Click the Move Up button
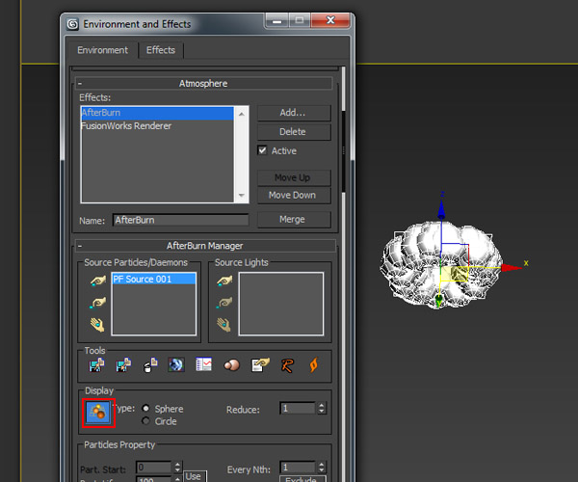The height and width of the screenshot is (482, 578). pyautogui.click(x=294, y=177)
